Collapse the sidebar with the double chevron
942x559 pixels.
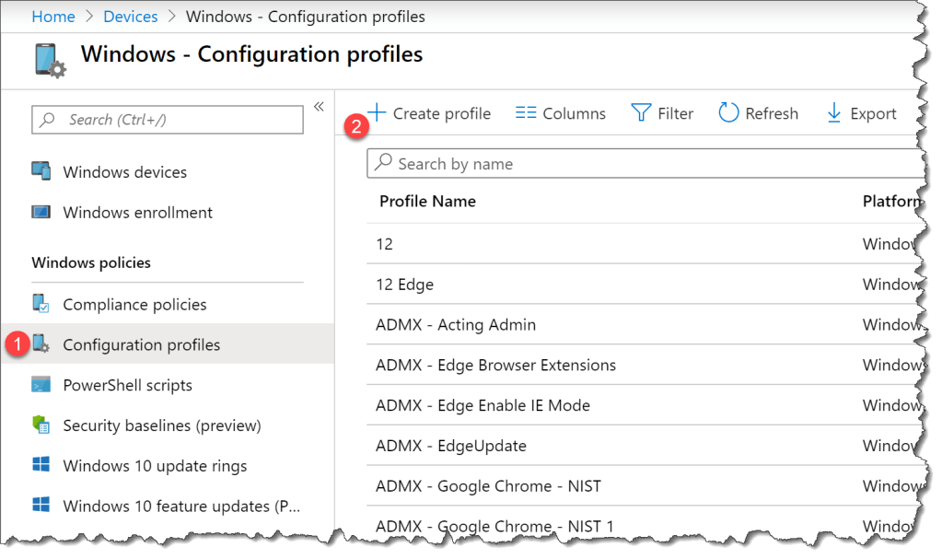(x=318, y=105)
